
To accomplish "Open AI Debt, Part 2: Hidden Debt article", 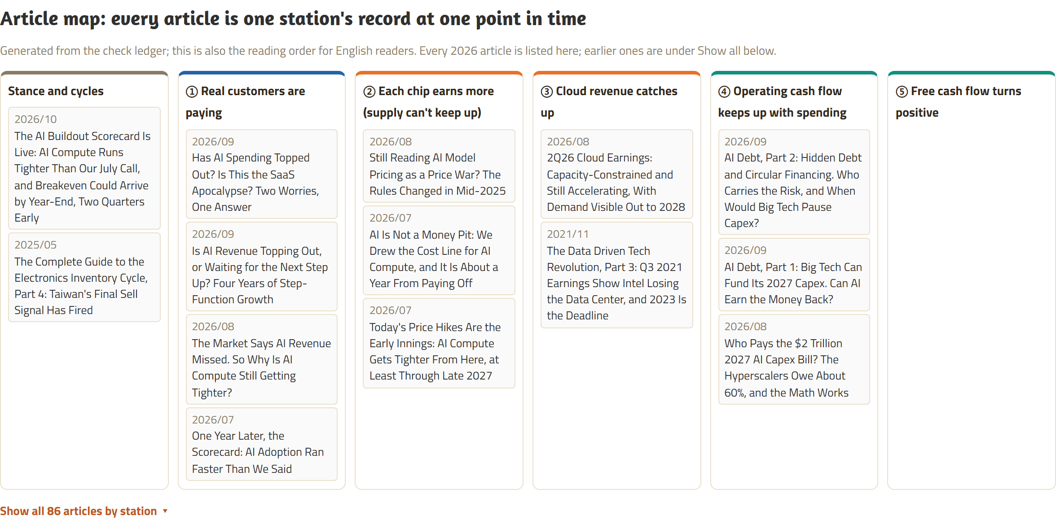I will [x=794, y=182].
